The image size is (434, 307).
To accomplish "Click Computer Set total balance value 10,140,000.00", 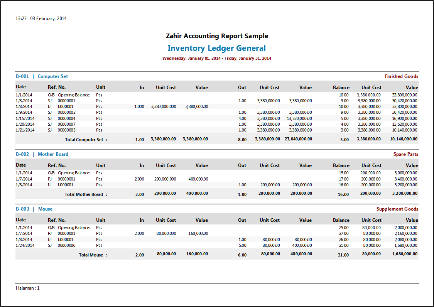I will pyautogui.click(x=404, y=139).
